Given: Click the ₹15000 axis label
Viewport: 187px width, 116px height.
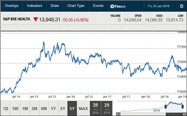Looking at the screenshot, I should (x=181, y=62).
